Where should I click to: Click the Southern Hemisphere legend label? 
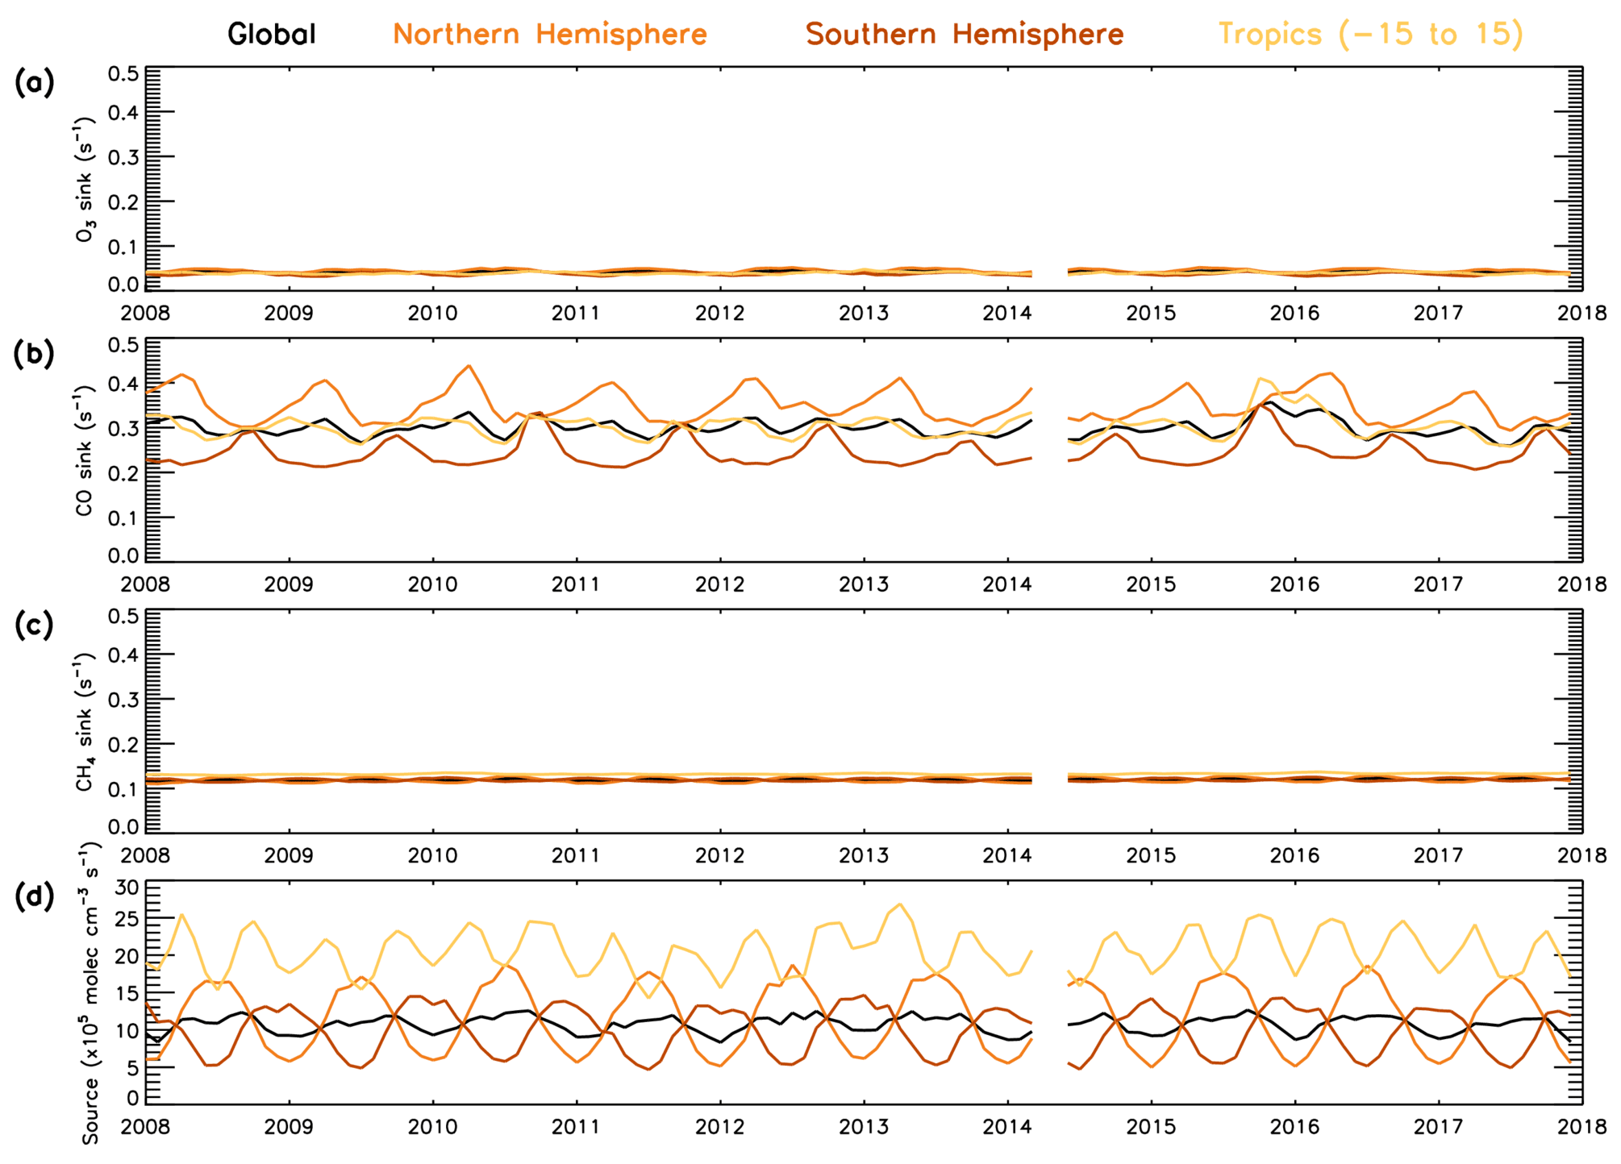(964, 34)
